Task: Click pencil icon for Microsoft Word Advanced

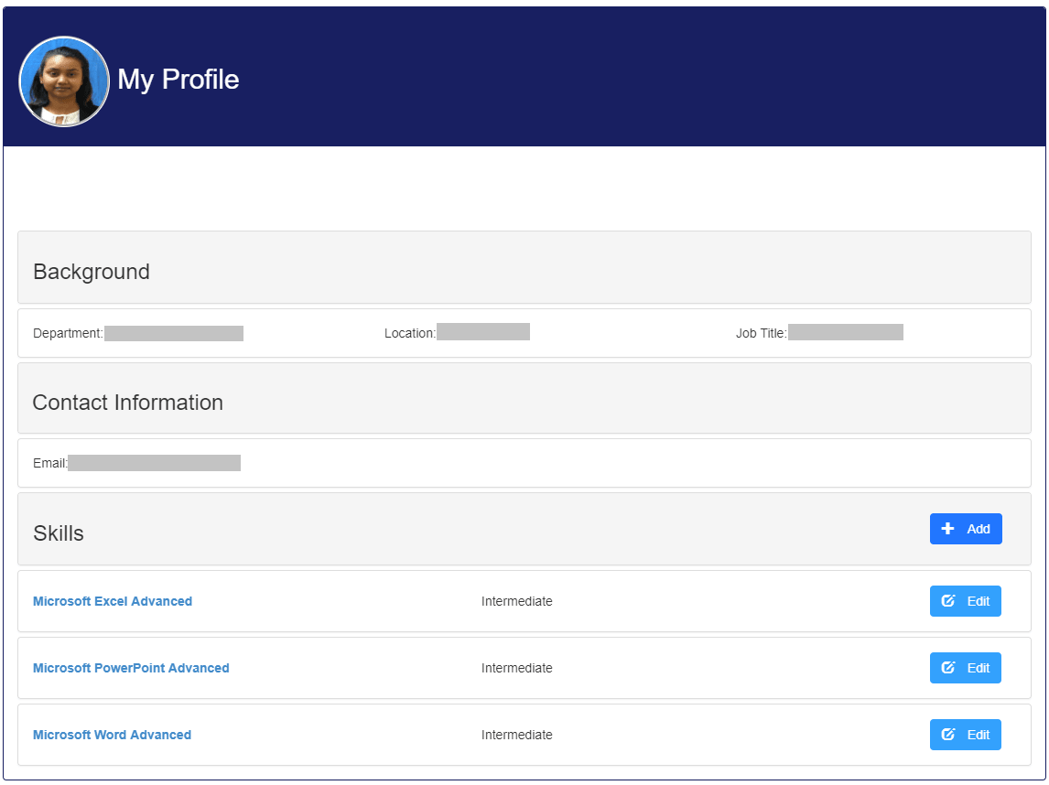Action: [x=948, y=735]
